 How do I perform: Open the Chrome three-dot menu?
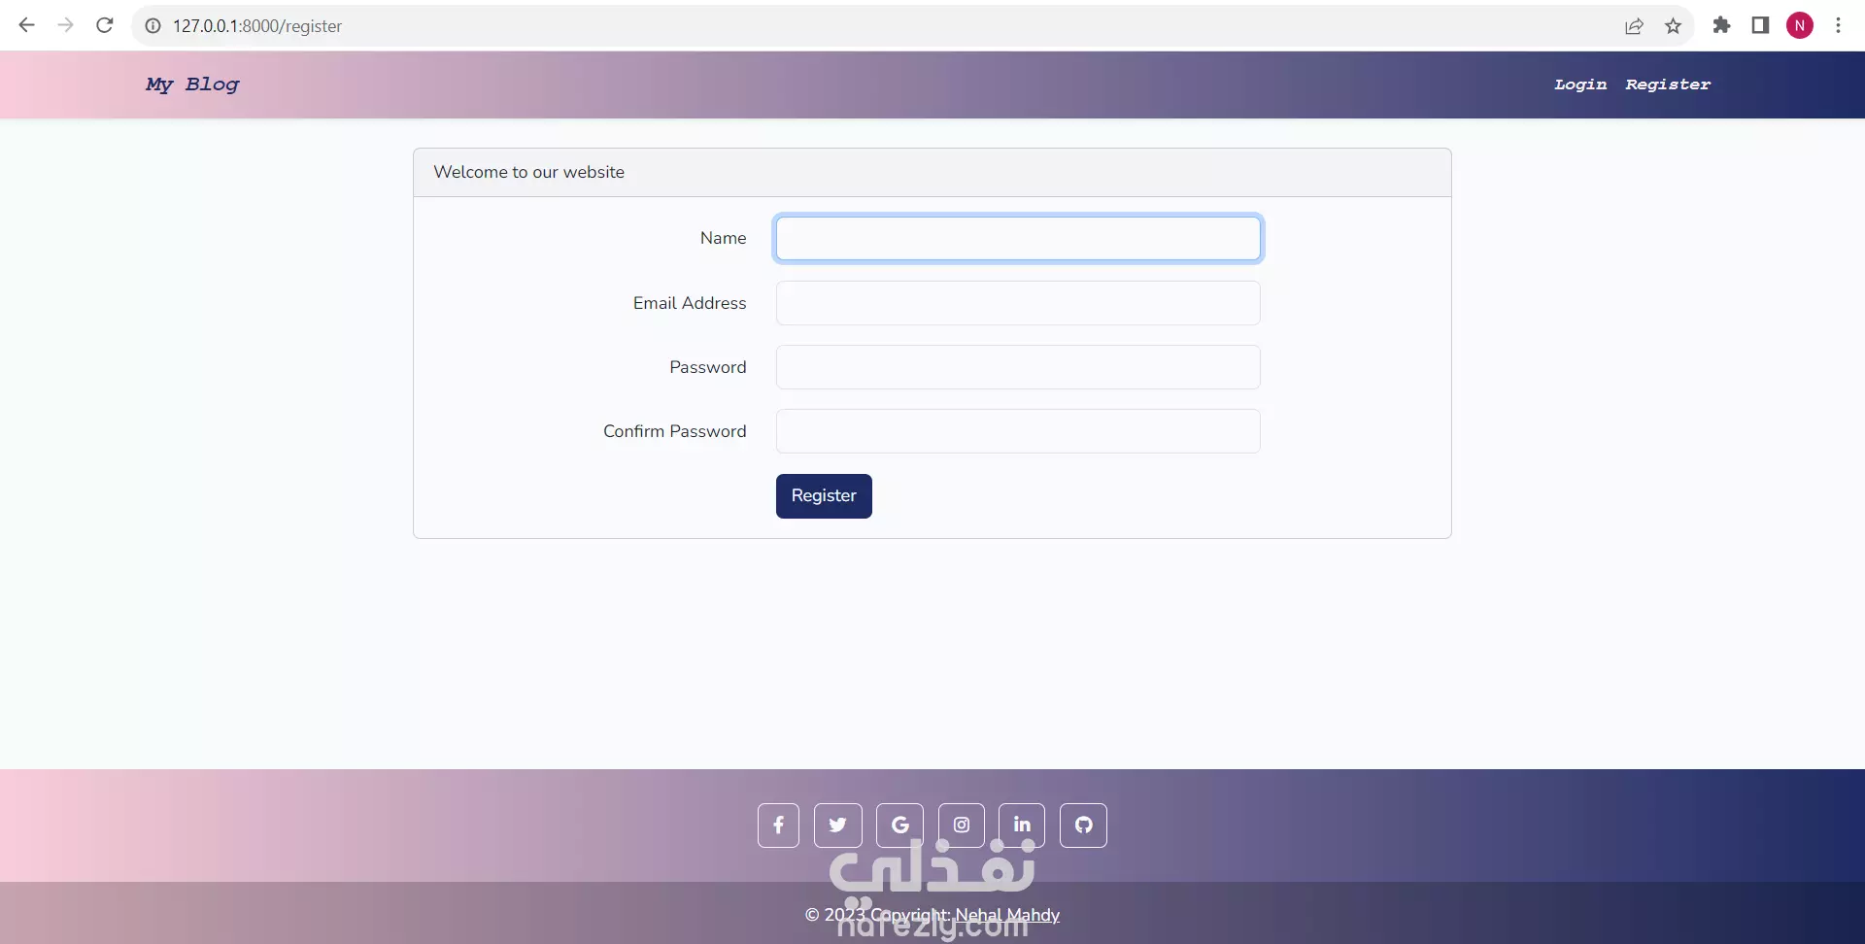coord(1838,25)
